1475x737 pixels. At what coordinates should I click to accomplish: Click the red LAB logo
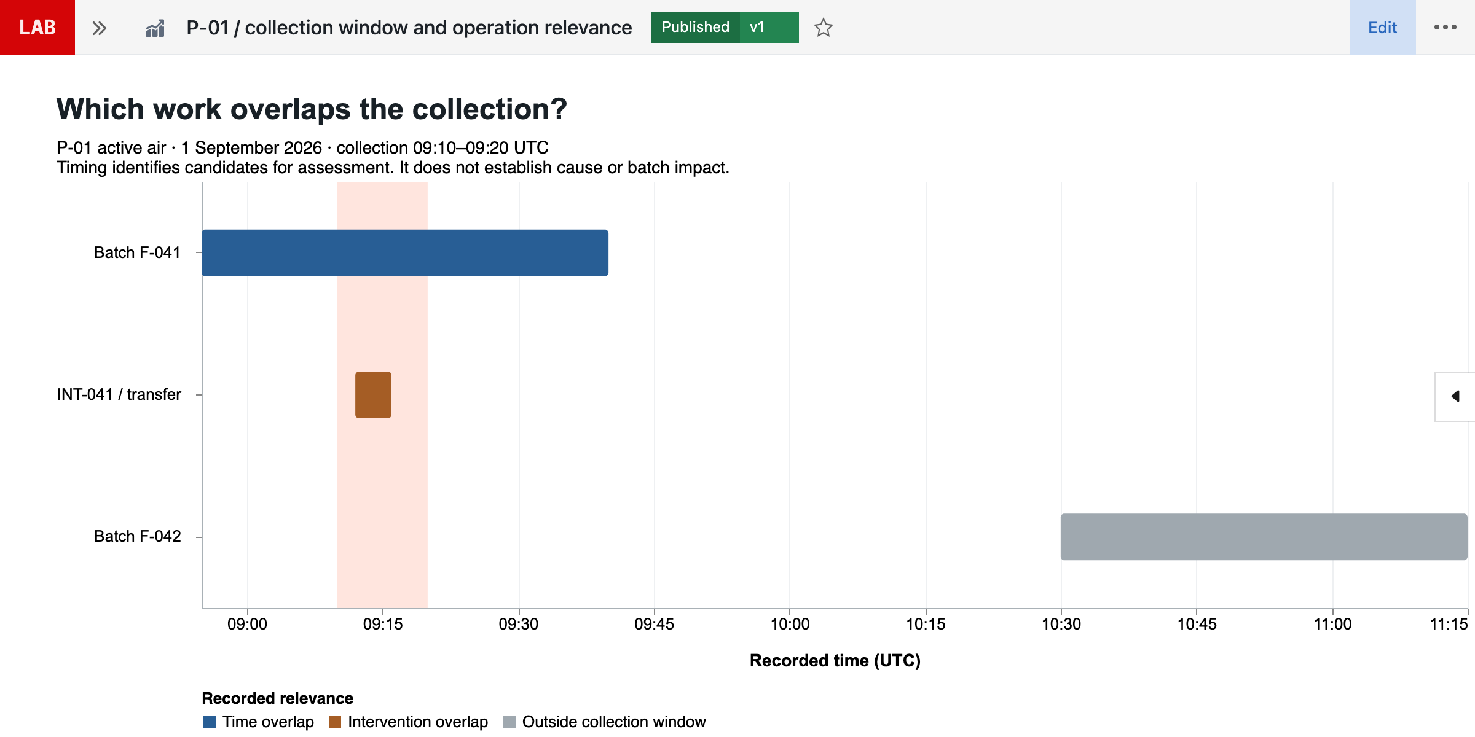pos(37,28)
